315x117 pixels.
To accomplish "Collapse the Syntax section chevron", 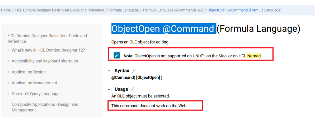I will point(109,71).
